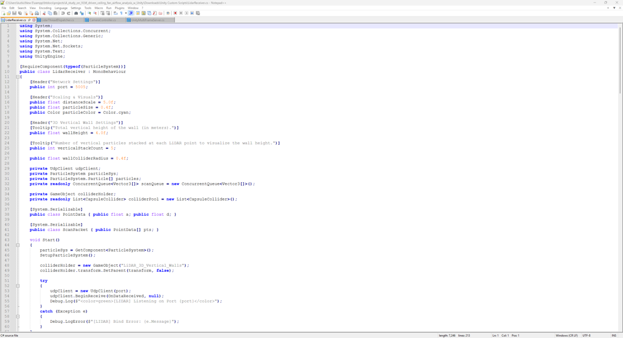Click the Save All toolbar icon
This screenshot has width=623, height=338.
point(20,13)
